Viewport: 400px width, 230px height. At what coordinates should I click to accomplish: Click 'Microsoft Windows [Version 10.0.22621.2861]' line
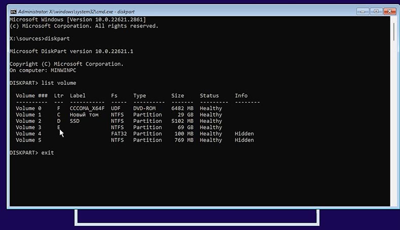(x=78, y=20)
